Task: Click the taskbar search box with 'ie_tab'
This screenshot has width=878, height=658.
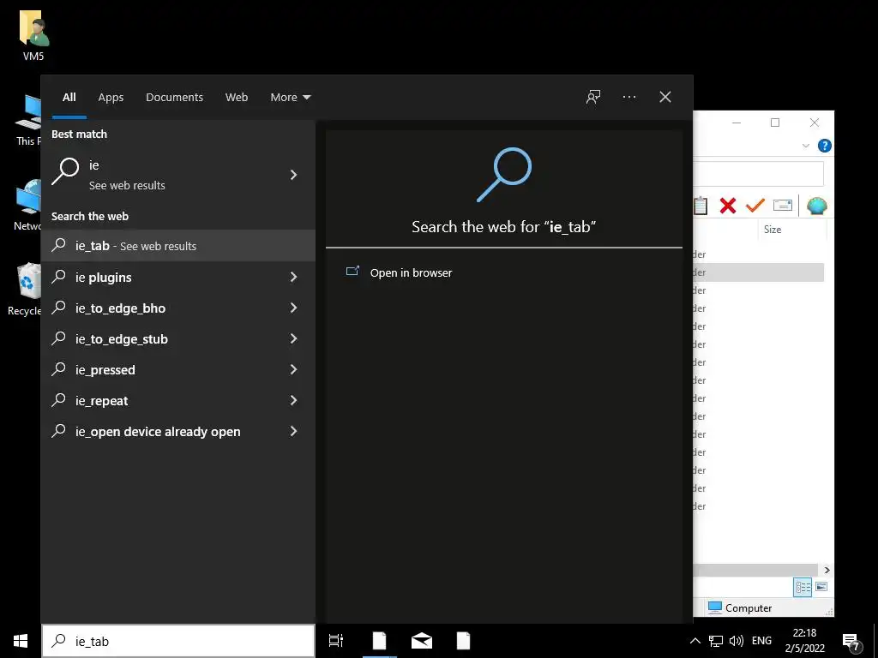Action: 178,641
